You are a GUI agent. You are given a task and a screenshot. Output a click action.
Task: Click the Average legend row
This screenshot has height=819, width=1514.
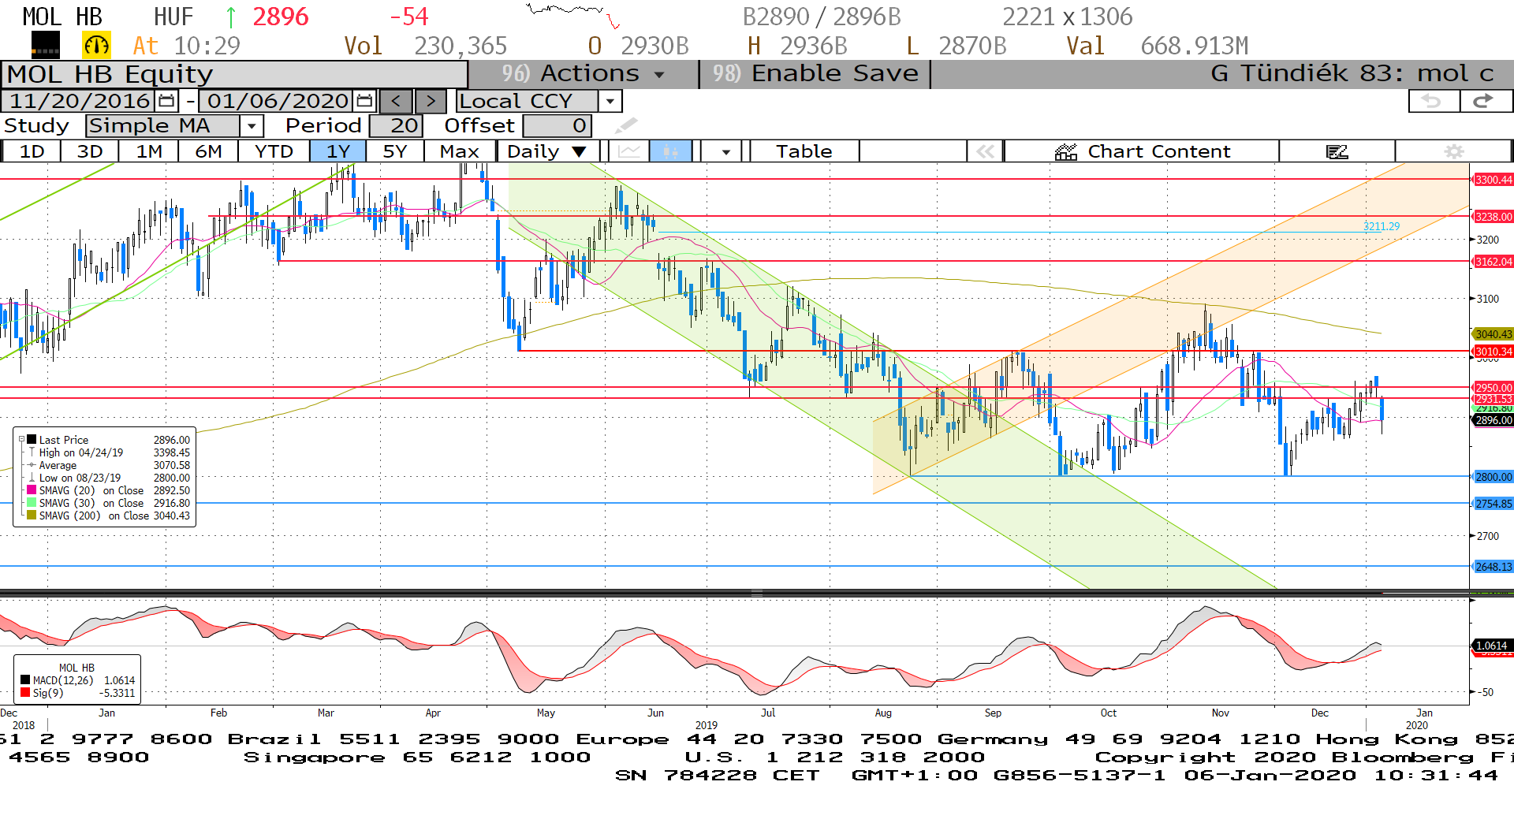point(108,465)
